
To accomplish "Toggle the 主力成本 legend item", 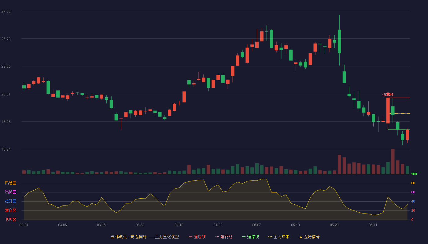I will (279, 237).
